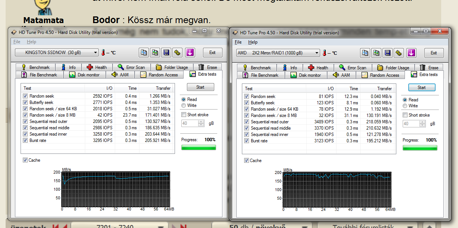Select Disk monitor tab in AMD RAID1 window

(307, 75)
